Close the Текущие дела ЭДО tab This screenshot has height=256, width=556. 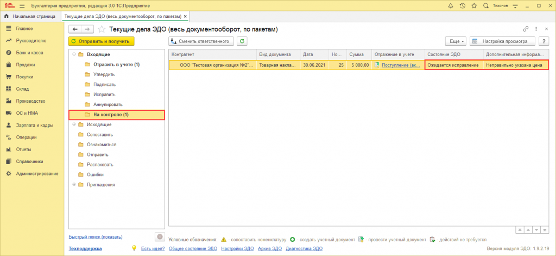pos(185,17)
